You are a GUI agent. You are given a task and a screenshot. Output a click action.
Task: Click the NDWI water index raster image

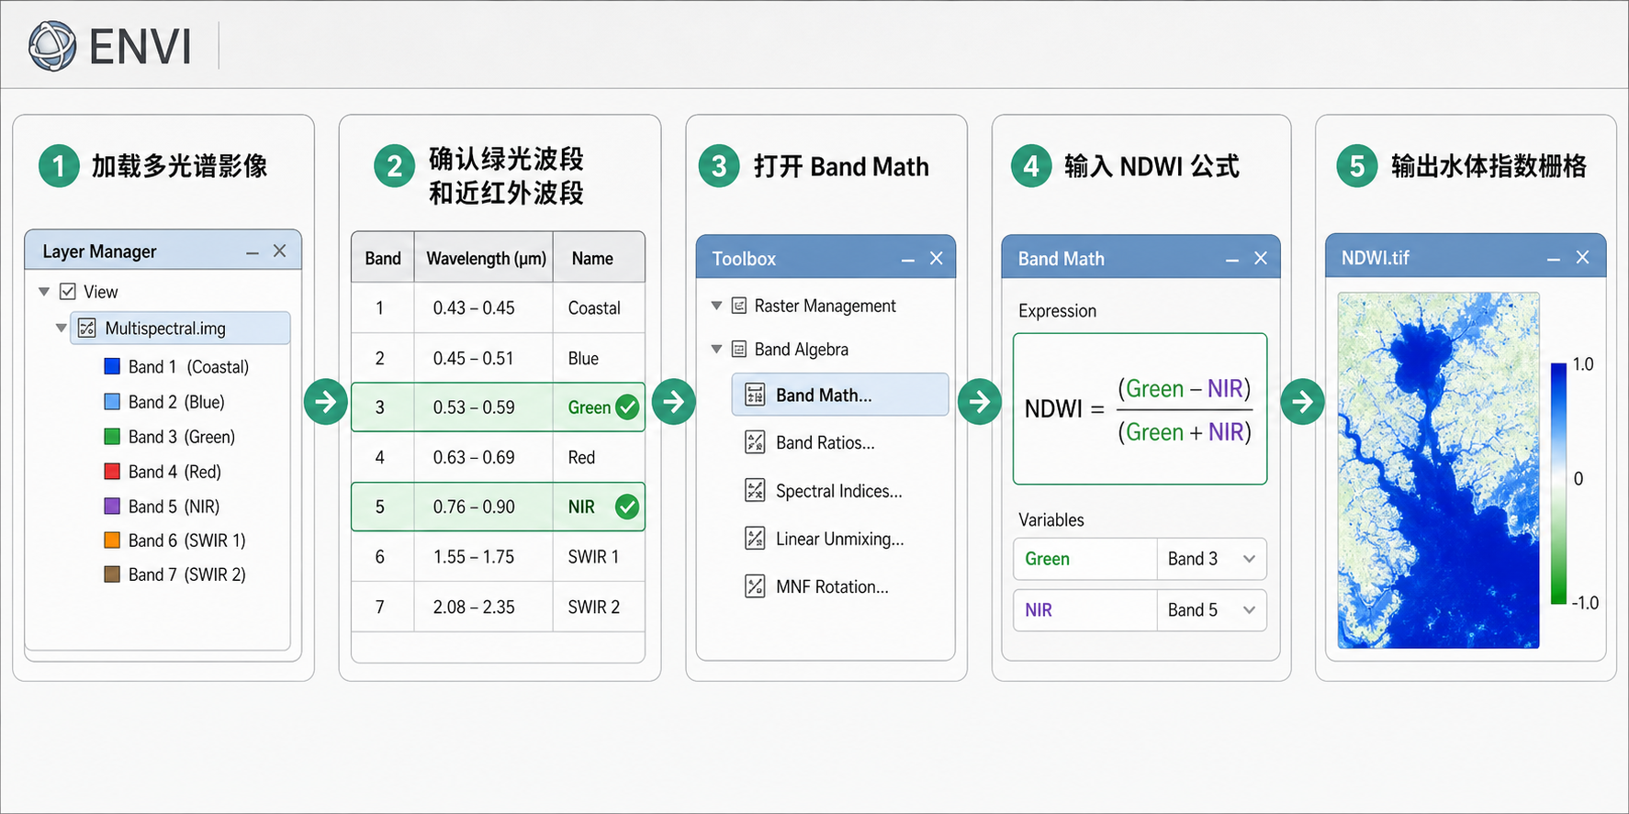(x=1438, y=471)
